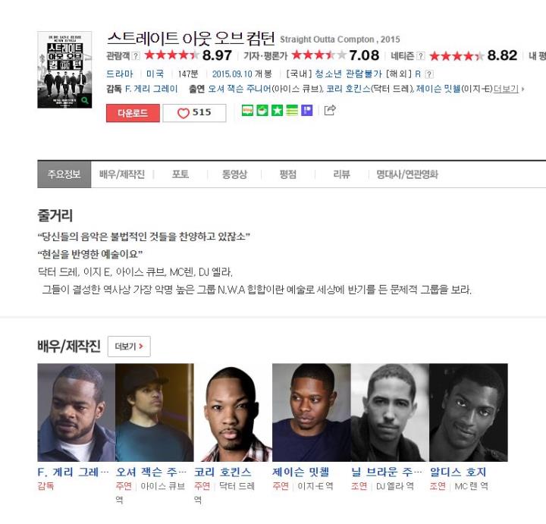The width and height of the screenshot is (546, 524).
Task: Share via the green cafe icon
Action: [262, 111]
